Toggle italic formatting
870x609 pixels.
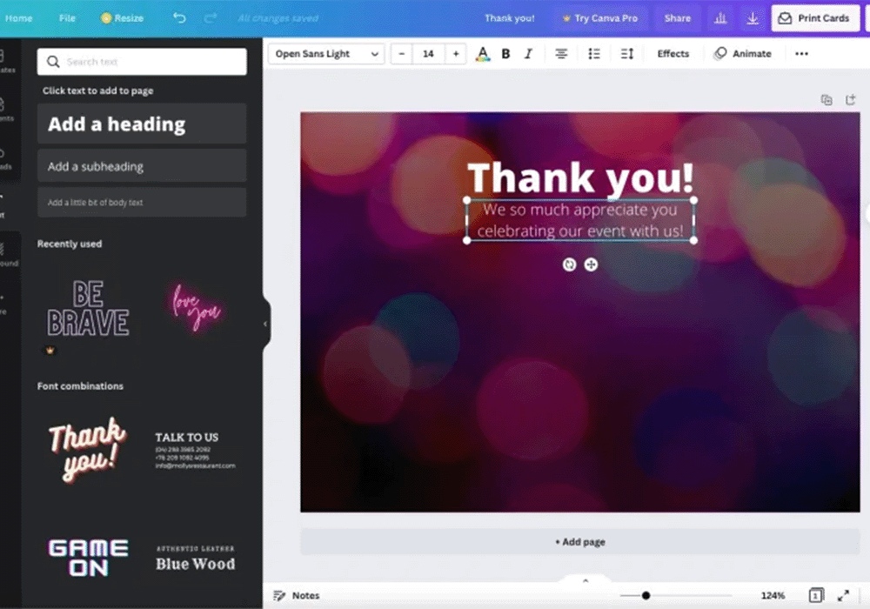528,54
